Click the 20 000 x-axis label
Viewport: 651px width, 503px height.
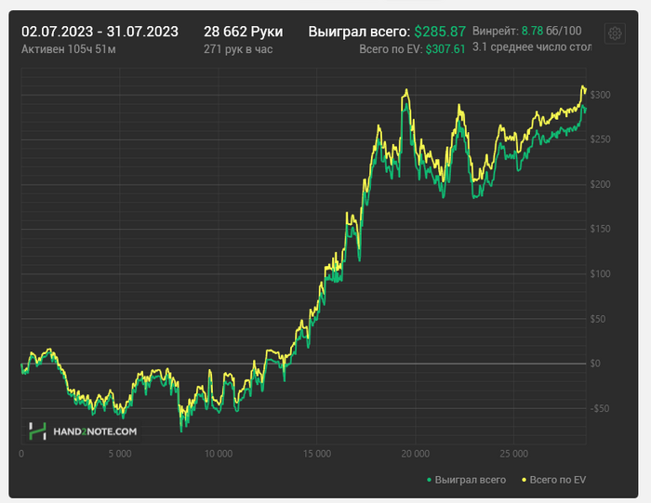[415, 454]
